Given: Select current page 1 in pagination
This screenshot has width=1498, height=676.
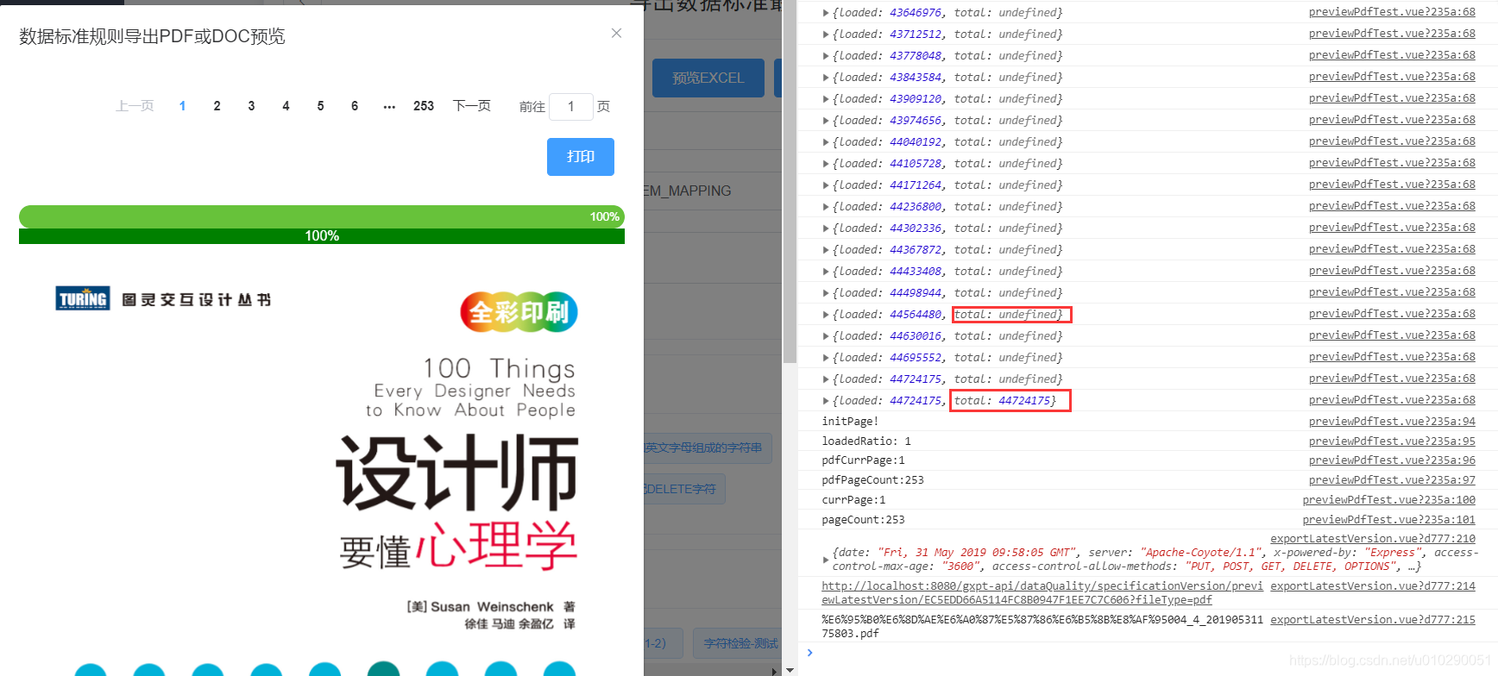Looking at the screenshot, I should pyautogui.click(x=182, y=106).
